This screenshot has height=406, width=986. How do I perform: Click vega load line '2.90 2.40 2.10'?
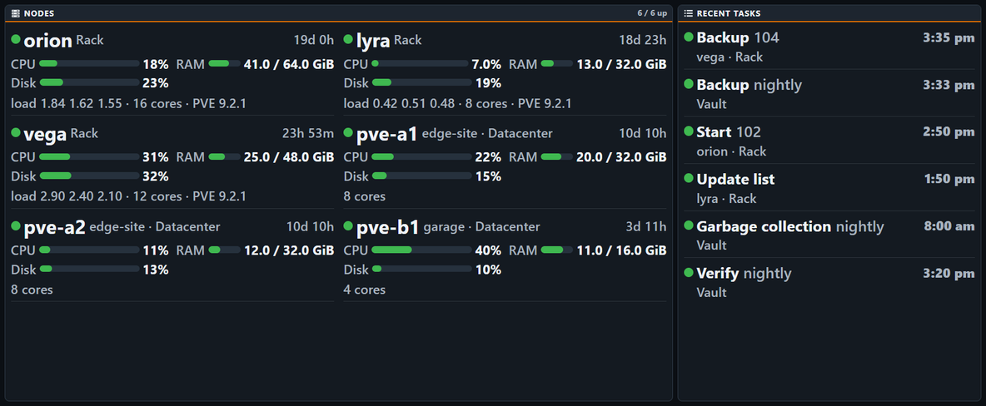coord(81,196)
